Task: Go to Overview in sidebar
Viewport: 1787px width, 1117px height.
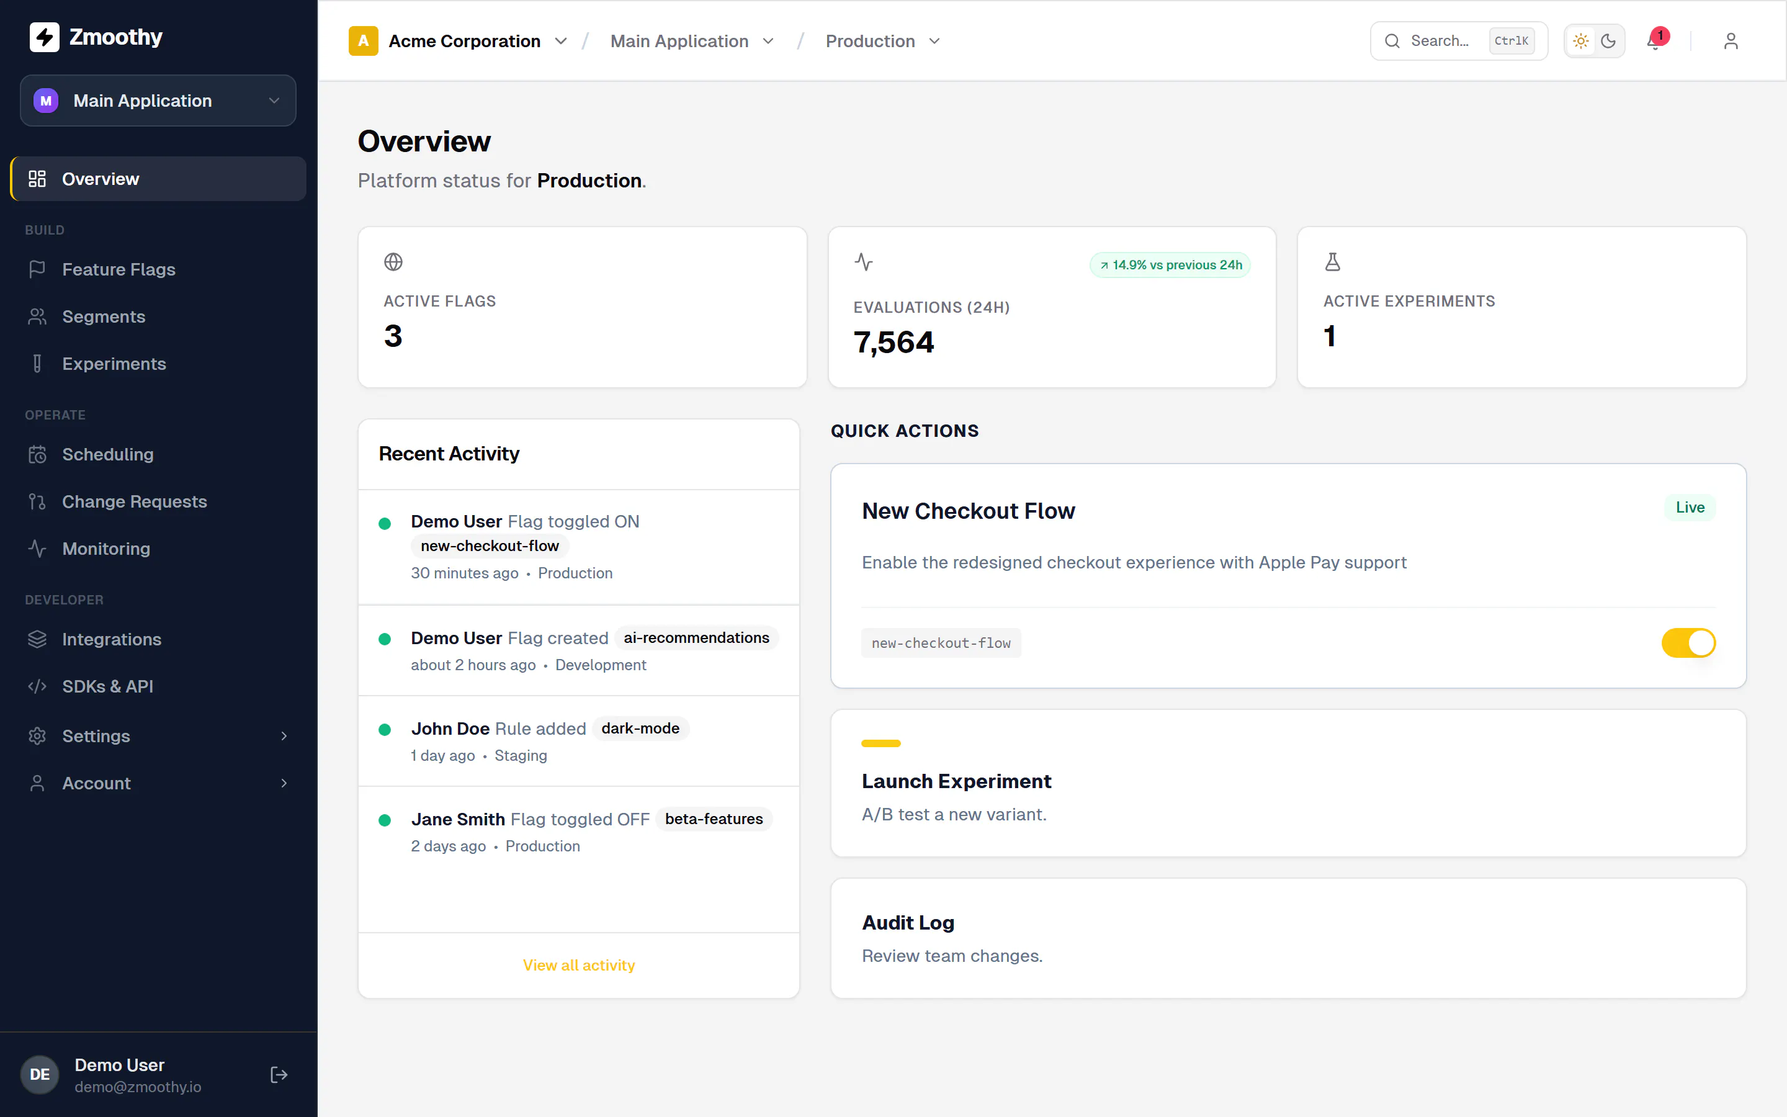Action: [x=158, y=179]
